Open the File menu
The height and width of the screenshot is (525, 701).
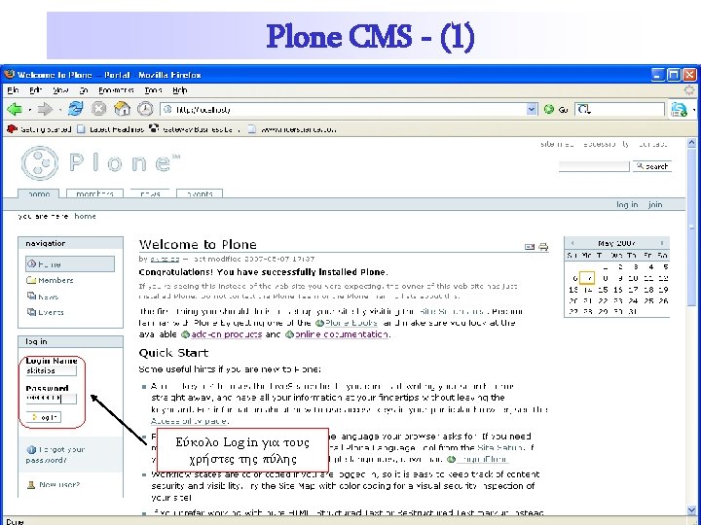[x=13, y=90]
